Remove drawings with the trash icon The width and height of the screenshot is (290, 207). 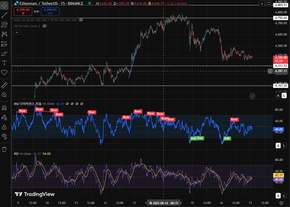pos(4,149)
